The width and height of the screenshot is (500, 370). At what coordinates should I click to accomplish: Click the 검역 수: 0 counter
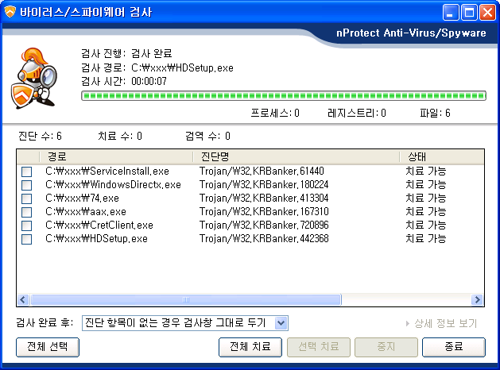208,137
